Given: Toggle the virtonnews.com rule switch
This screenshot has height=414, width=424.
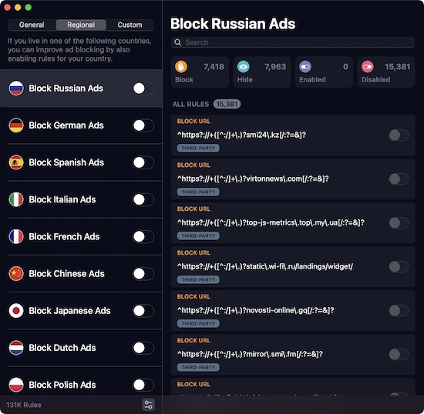Looking at the screenshot, I should coord(399,179).
